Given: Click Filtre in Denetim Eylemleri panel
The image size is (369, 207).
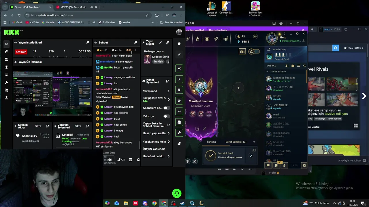Looking at the screenshot, I should 78,126.
